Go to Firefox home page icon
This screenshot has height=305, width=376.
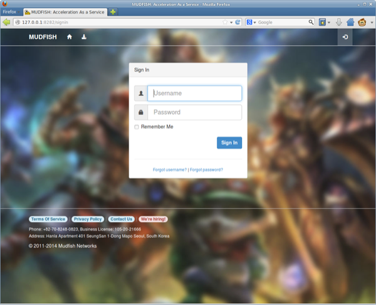point(350,23)
